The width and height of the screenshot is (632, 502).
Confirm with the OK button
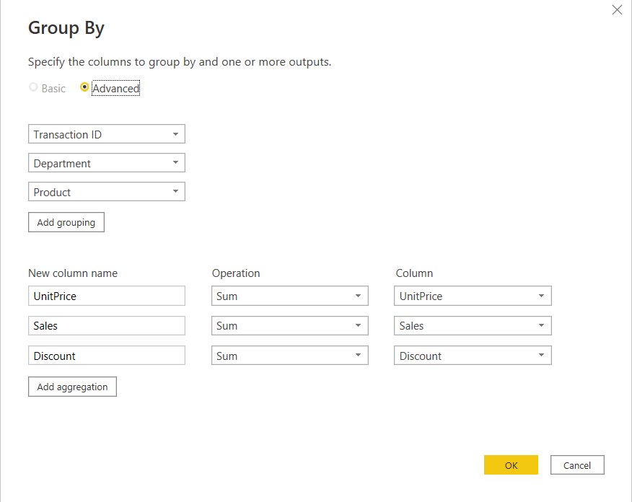(511, 465)
